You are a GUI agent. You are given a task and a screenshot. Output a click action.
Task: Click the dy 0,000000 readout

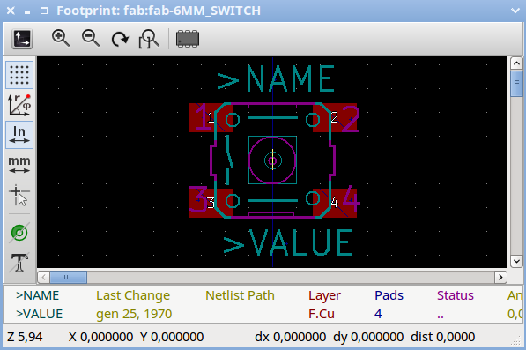(368, 337)
